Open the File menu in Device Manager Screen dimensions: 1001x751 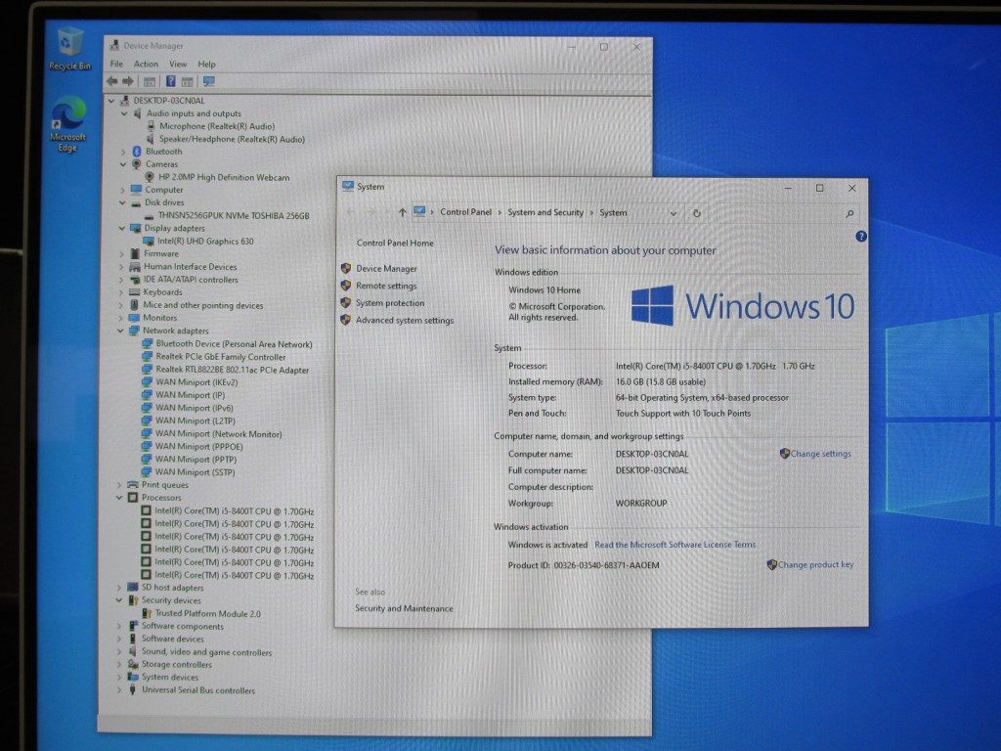coord(116,64)
